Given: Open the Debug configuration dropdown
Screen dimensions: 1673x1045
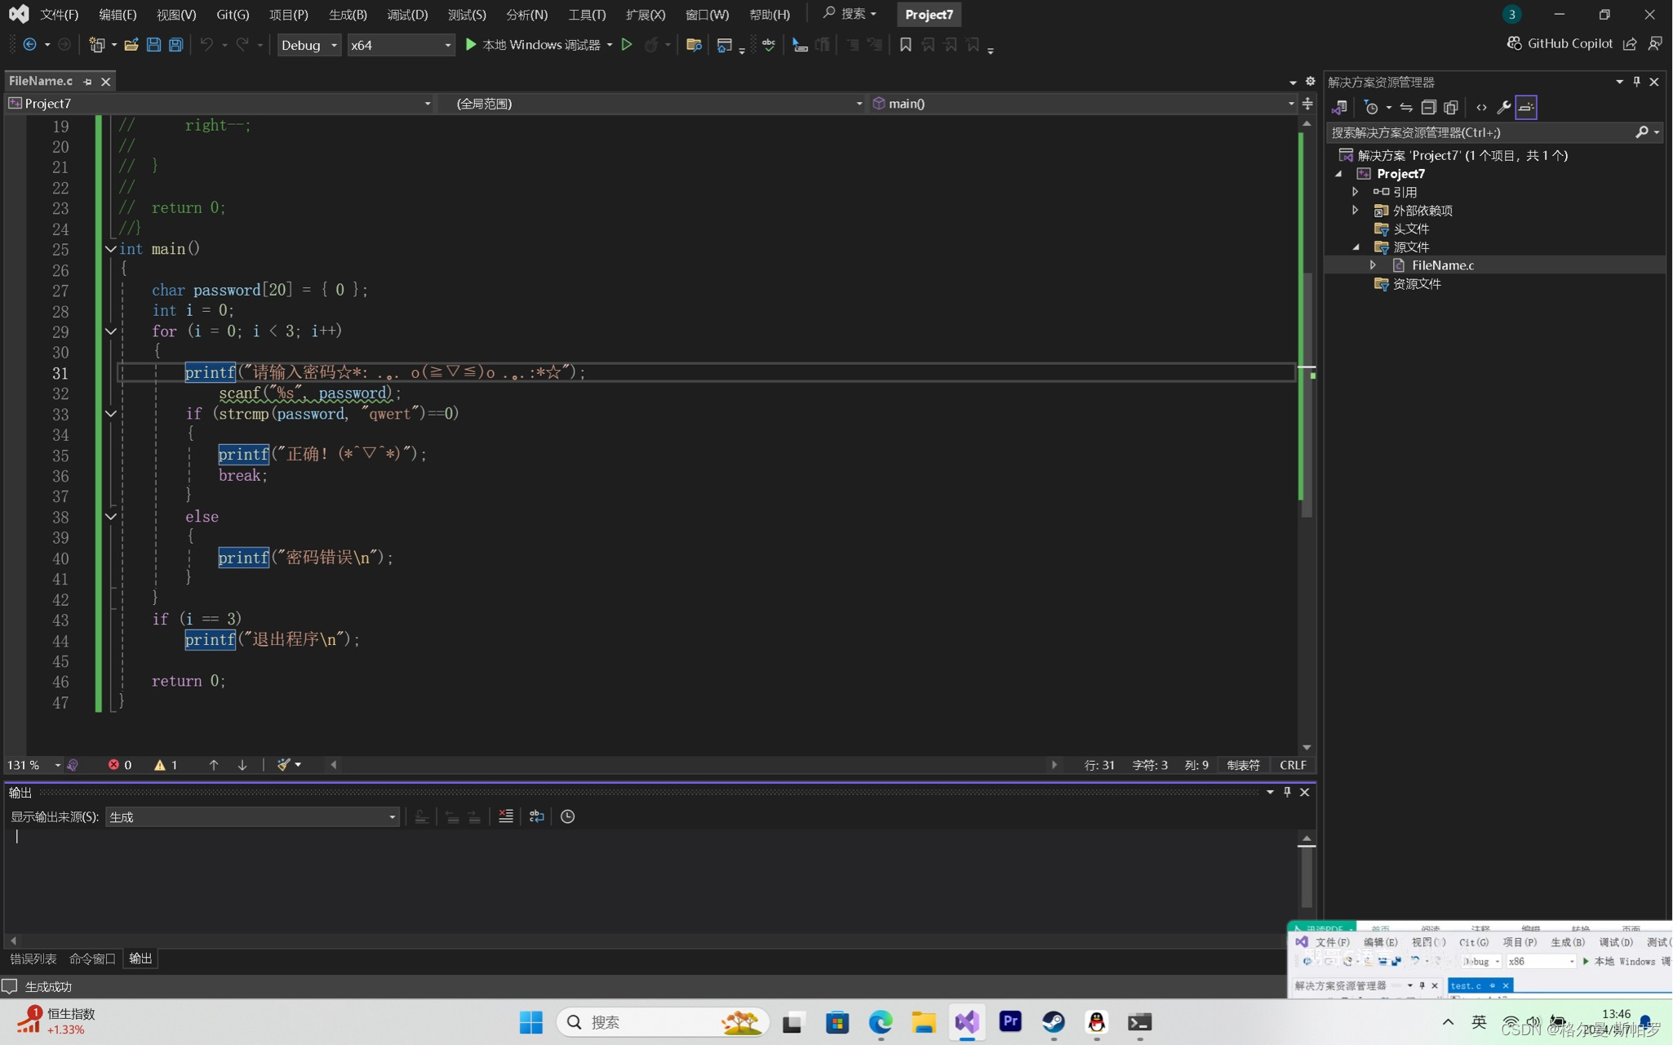Looking at the screenshot, I should coord(309,45).
